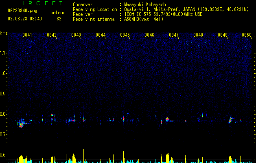Image resolution: width=256 pixels, height=163 pixels.
Task: Click the time marker 0845
Action: (x=125, y=35)
